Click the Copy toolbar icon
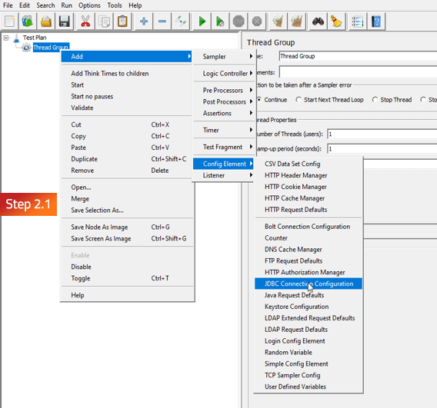Screen dimensions: 437x408 104,22
